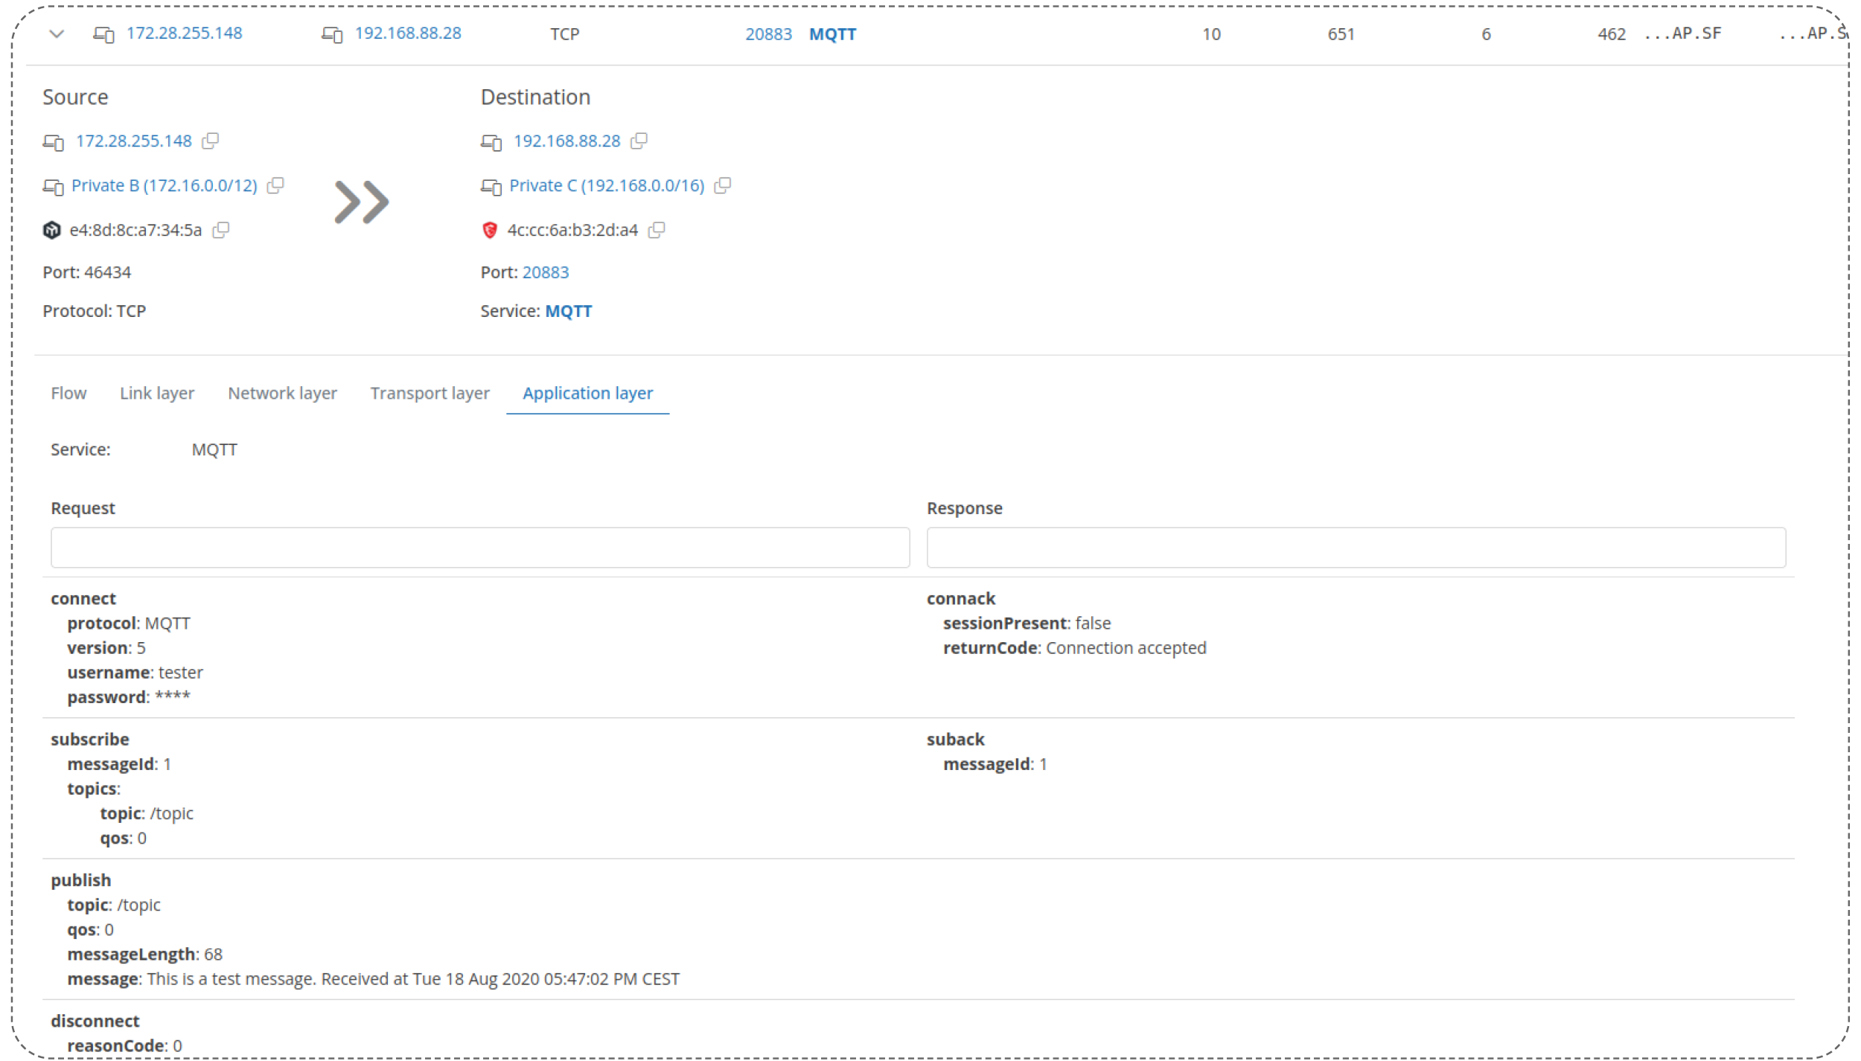1861x1061 pixels.
Task: Copy source IP 172.28.255.148
Action: (x=211, y=140)
